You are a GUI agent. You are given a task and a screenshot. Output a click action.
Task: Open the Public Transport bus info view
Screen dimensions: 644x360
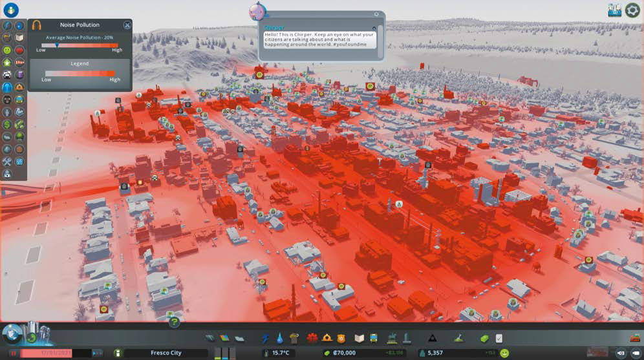(19, 100)
